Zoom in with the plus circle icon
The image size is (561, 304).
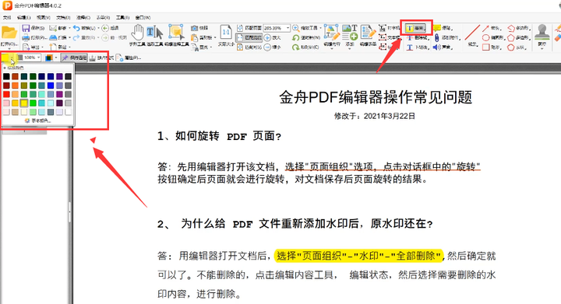coord(267,37)
